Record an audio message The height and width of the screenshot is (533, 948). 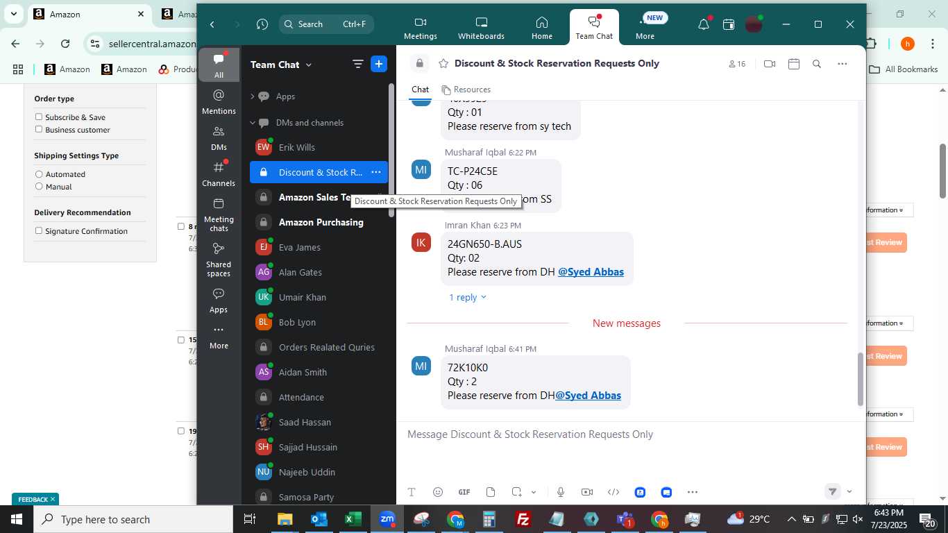[561, 492]
